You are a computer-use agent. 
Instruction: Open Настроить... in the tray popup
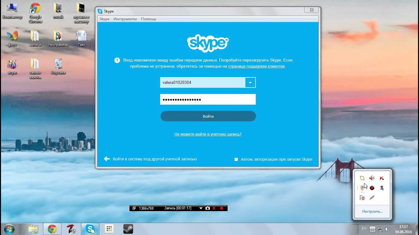tap(373, 211)
